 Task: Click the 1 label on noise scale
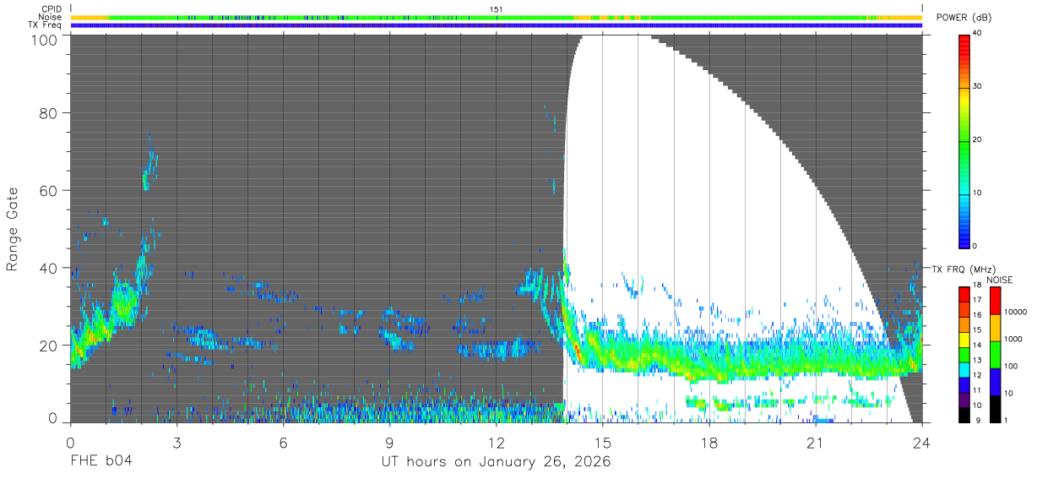click(1005, 420)
